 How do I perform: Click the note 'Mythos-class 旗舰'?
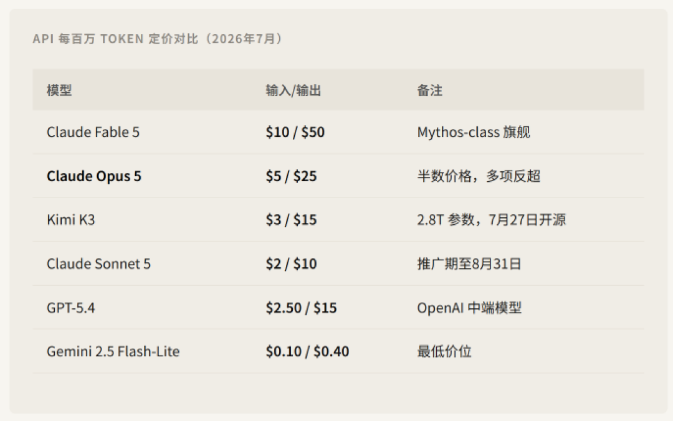tap(474, 132)
